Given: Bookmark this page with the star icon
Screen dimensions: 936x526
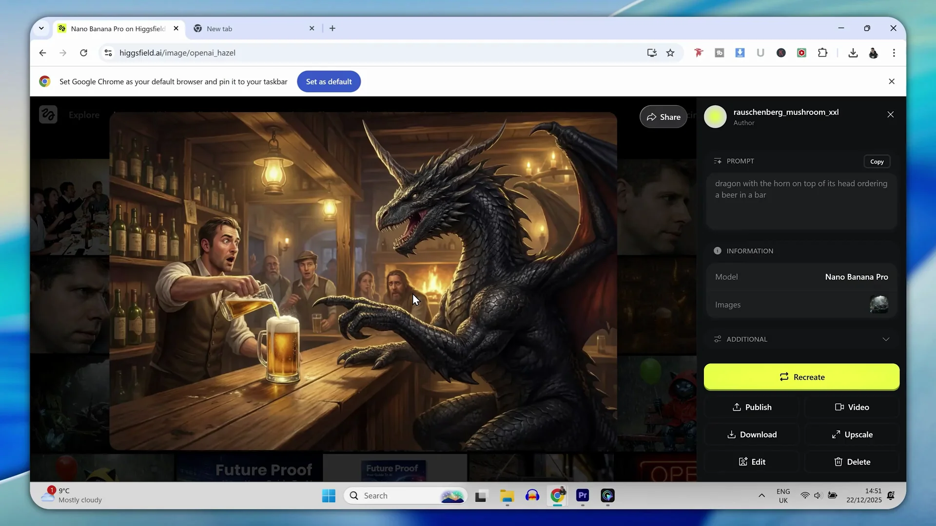Looking at the screenshot, I should (x=670, y=53).
